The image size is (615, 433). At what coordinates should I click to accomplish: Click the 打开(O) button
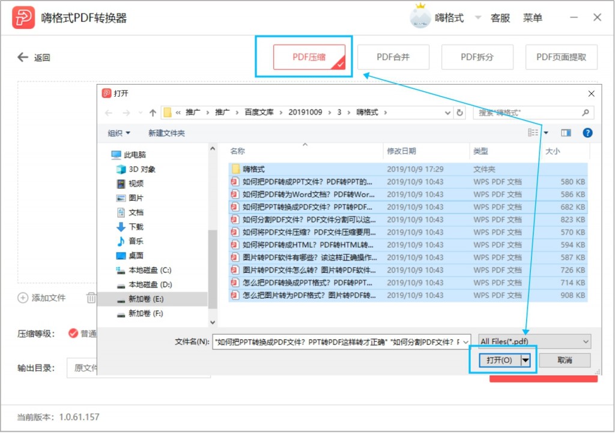tap(500, 360)
